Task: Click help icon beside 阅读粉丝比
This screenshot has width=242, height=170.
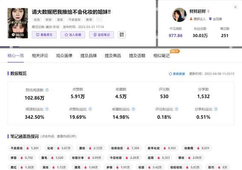Action: [x=47, y=109]
